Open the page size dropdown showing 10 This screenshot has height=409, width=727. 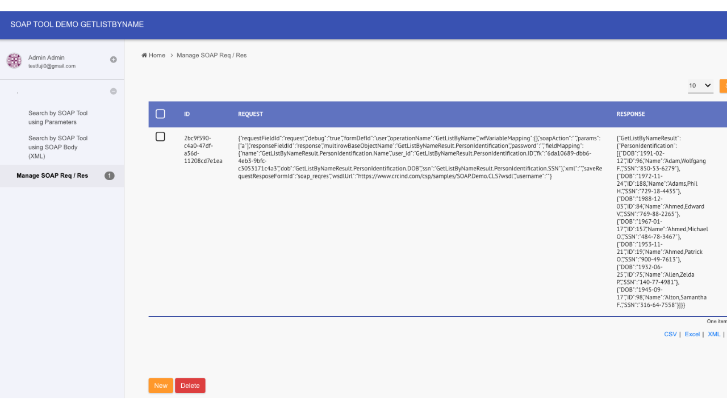[x=700, y=86]
